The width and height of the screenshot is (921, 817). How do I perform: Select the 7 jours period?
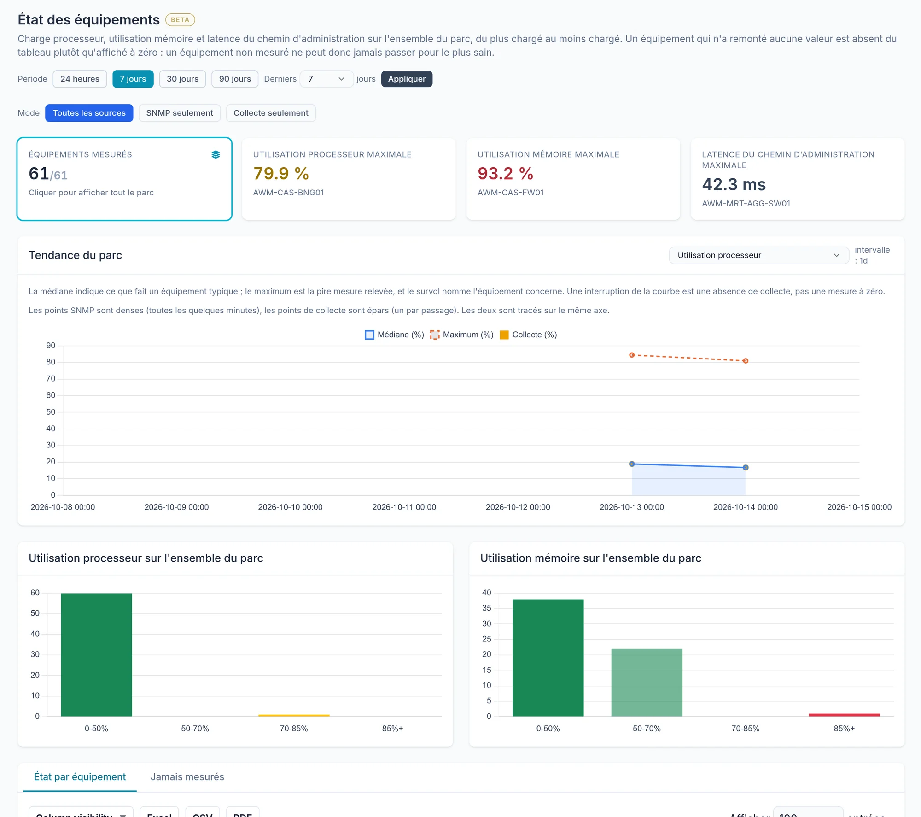click(x=133, y=79)
